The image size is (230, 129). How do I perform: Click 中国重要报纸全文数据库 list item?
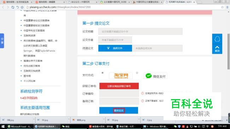click(x=36, y=25)
